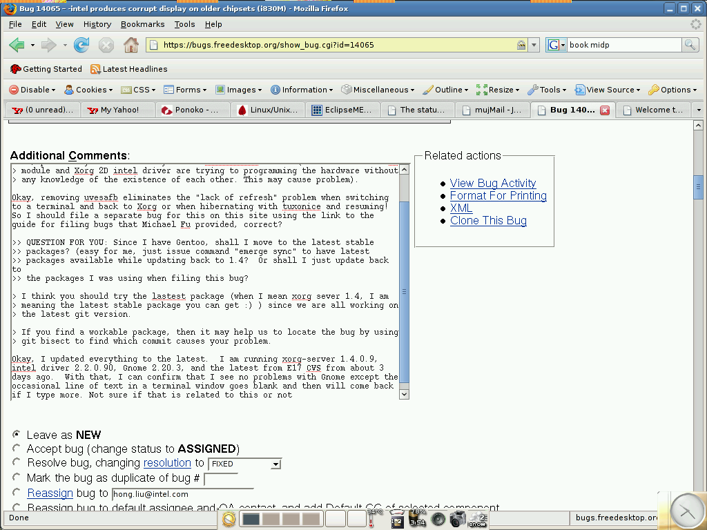Click the green Back arrow button
The image size is (707, 530).
17,46
